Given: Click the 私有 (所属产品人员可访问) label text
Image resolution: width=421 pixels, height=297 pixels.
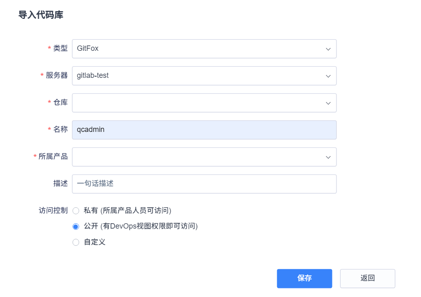Looking at the screenshot, I should click(x=127, y=211).
